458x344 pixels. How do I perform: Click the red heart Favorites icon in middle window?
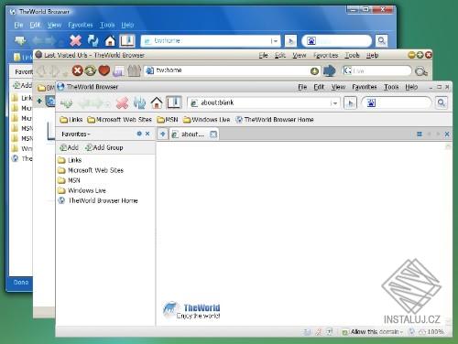[x=104, y=70]
